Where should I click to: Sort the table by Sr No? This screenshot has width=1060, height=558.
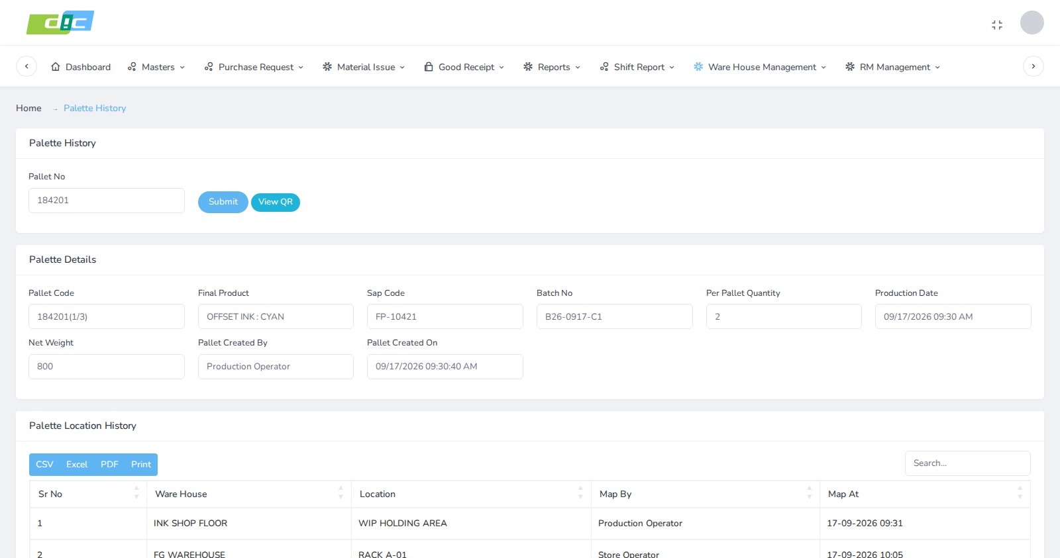point(88,494)
